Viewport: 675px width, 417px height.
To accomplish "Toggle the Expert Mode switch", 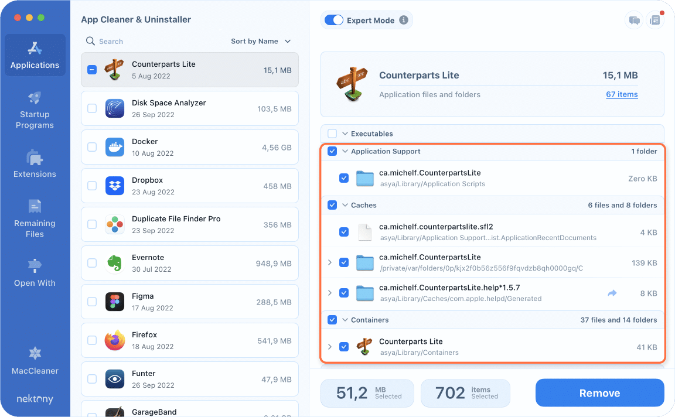I will pyautogui.click(x=333, y=20).
